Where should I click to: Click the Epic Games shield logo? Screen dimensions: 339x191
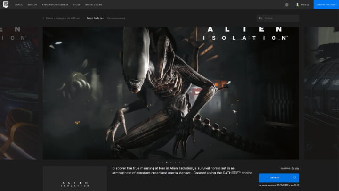tap(6, 4)
